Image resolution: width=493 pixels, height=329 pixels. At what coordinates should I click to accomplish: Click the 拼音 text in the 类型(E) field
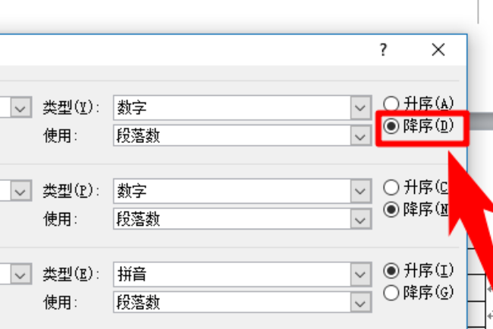131,274
